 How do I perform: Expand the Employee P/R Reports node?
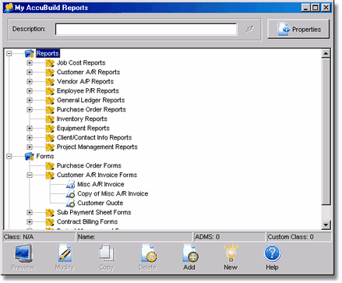point(30,91)
